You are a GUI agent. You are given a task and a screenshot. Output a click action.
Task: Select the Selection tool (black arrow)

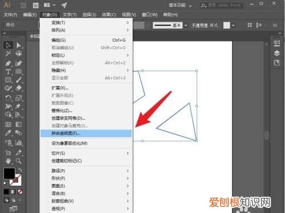coord(8,46)
